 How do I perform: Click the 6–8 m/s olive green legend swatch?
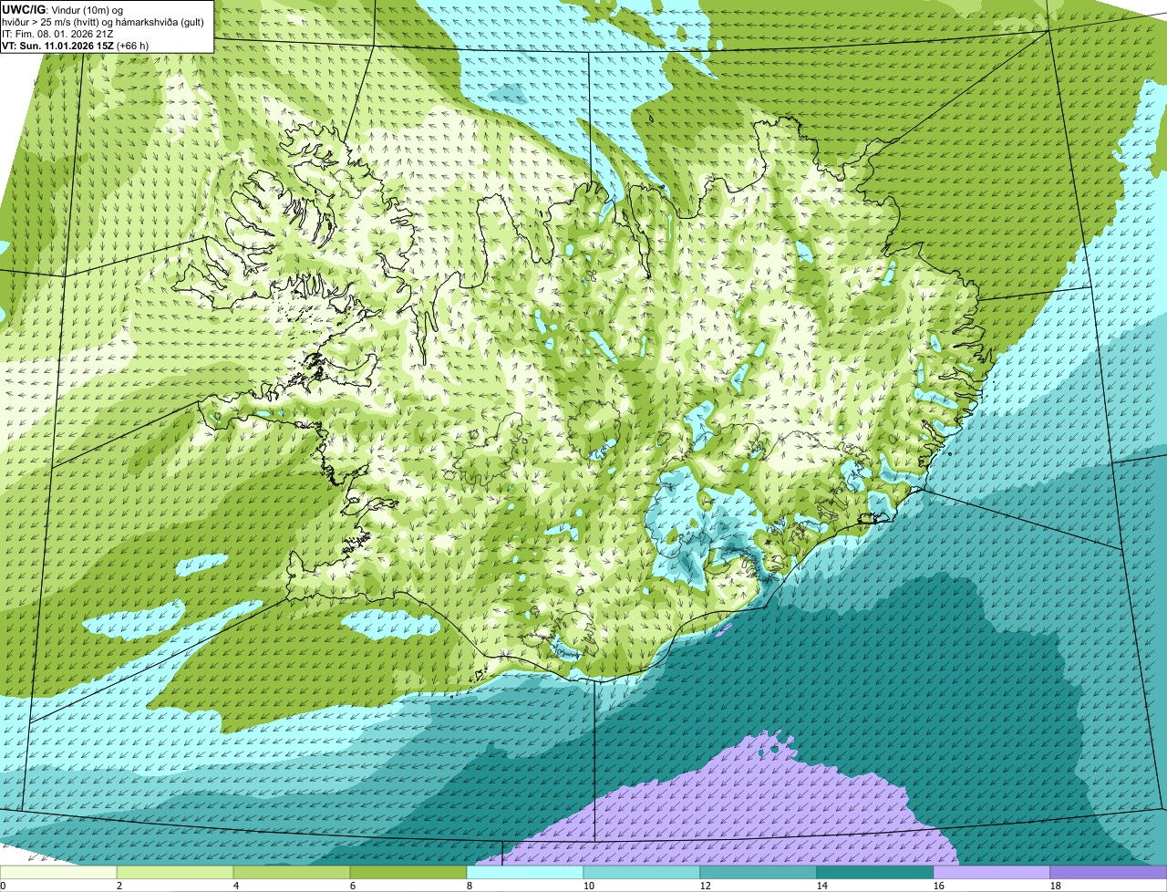pos(408,872)
